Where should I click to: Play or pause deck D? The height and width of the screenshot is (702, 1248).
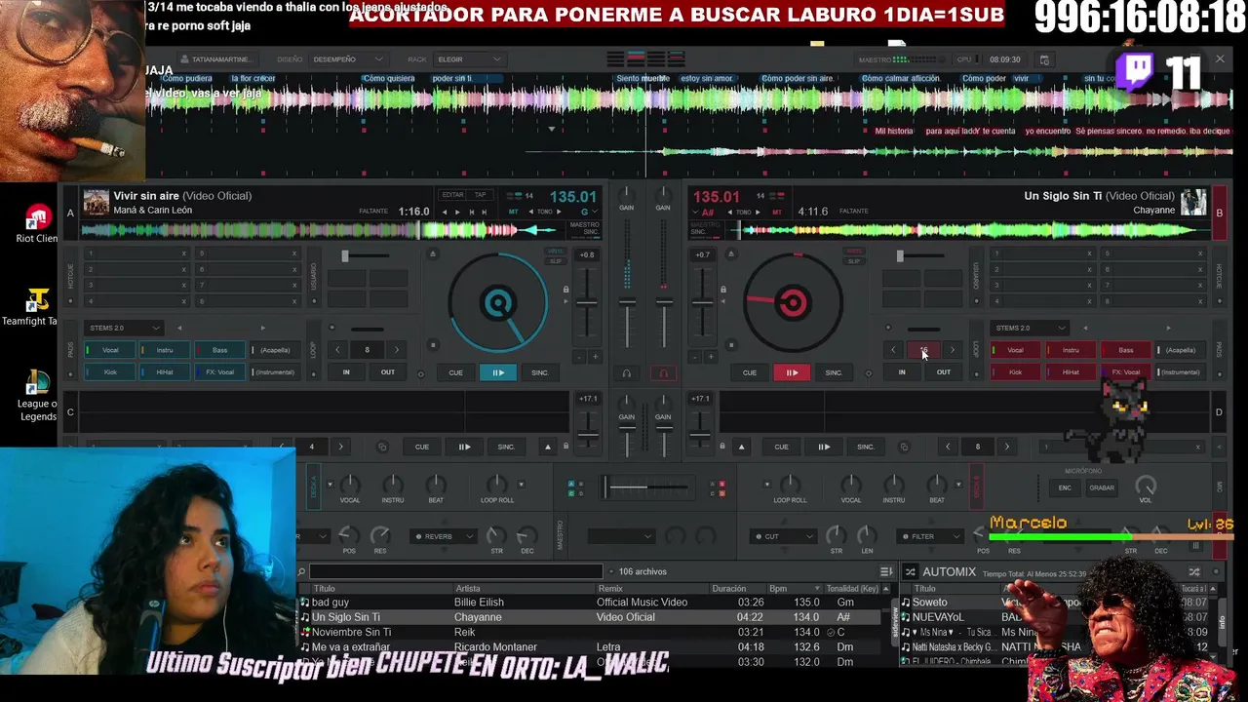click(824, 447)
